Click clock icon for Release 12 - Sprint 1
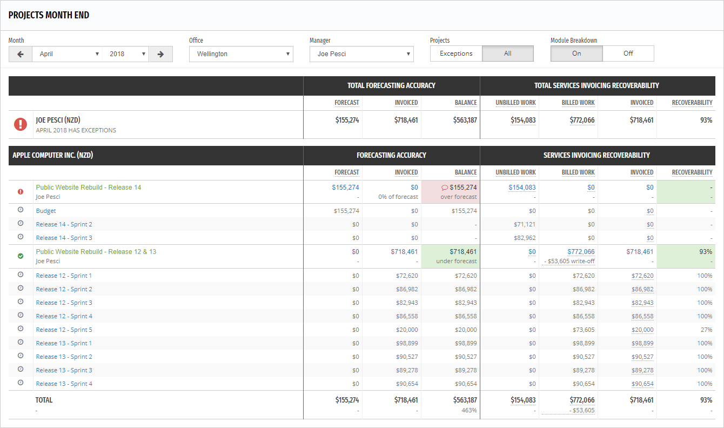The image size is (724, 428). pyautogui.click(x=21, y=275)
